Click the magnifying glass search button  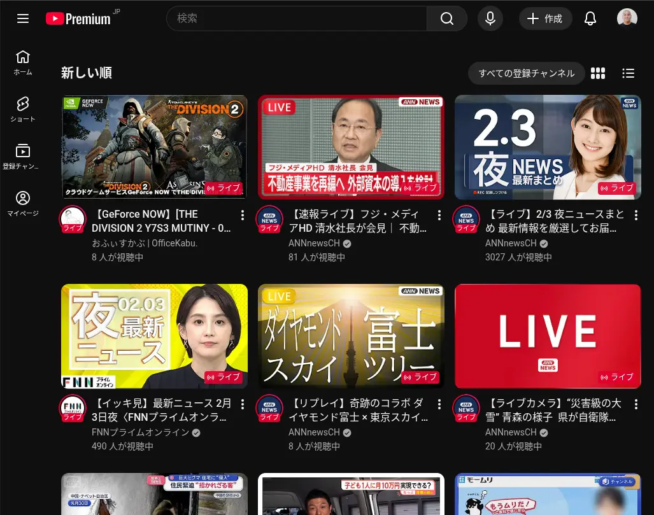click(x=447, y=18)
